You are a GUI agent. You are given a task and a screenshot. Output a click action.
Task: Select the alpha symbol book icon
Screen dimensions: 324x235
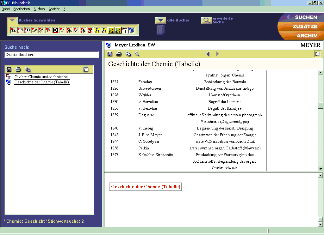tap(13, 30)
